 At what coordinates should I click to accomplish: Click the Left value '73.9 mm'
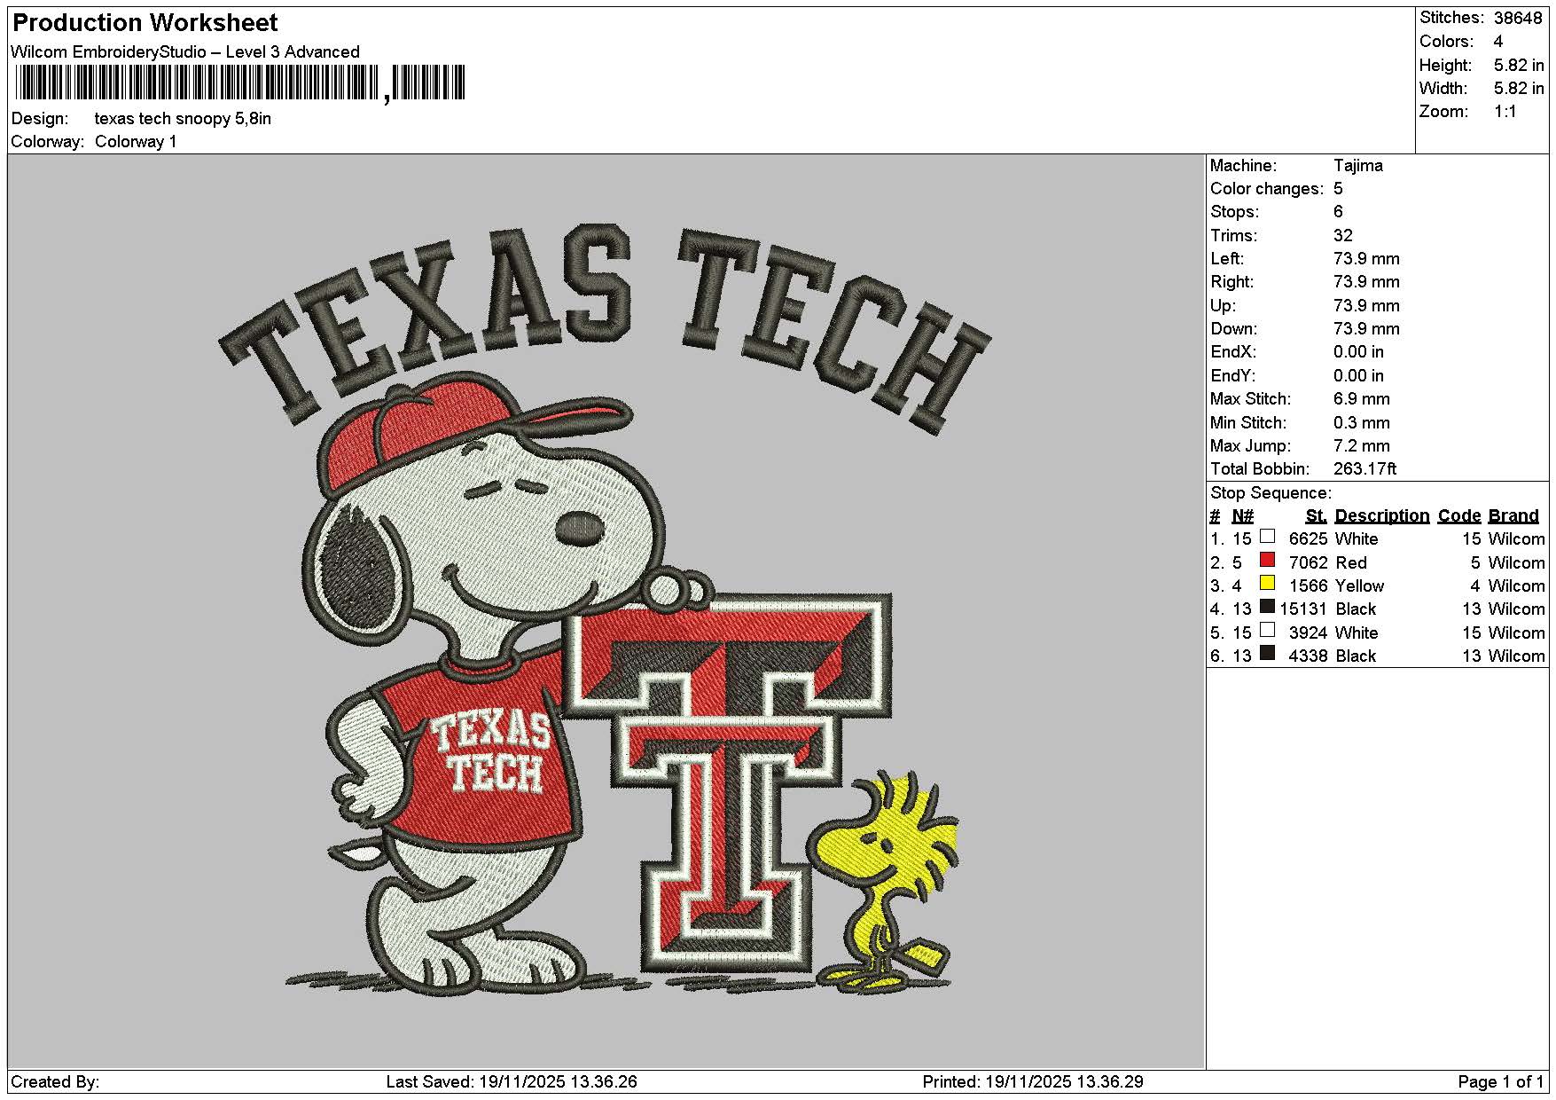[1366, 258]
